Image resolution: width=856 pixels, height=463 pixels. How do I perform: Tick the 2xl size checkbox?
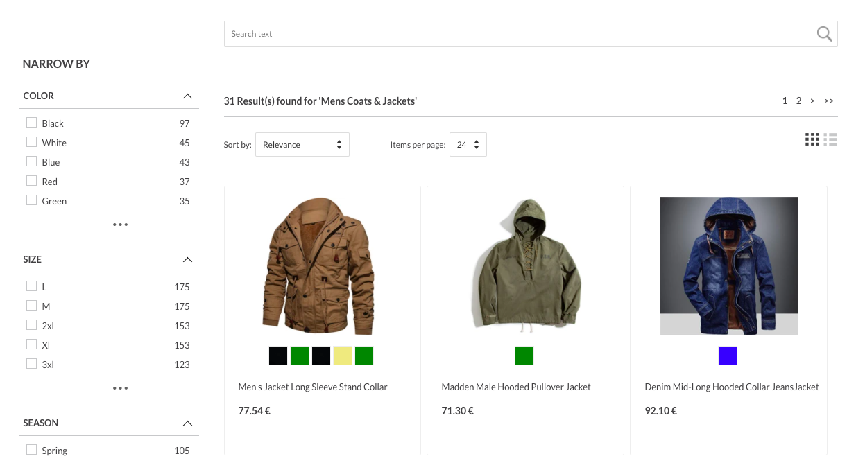pos(31,325)
